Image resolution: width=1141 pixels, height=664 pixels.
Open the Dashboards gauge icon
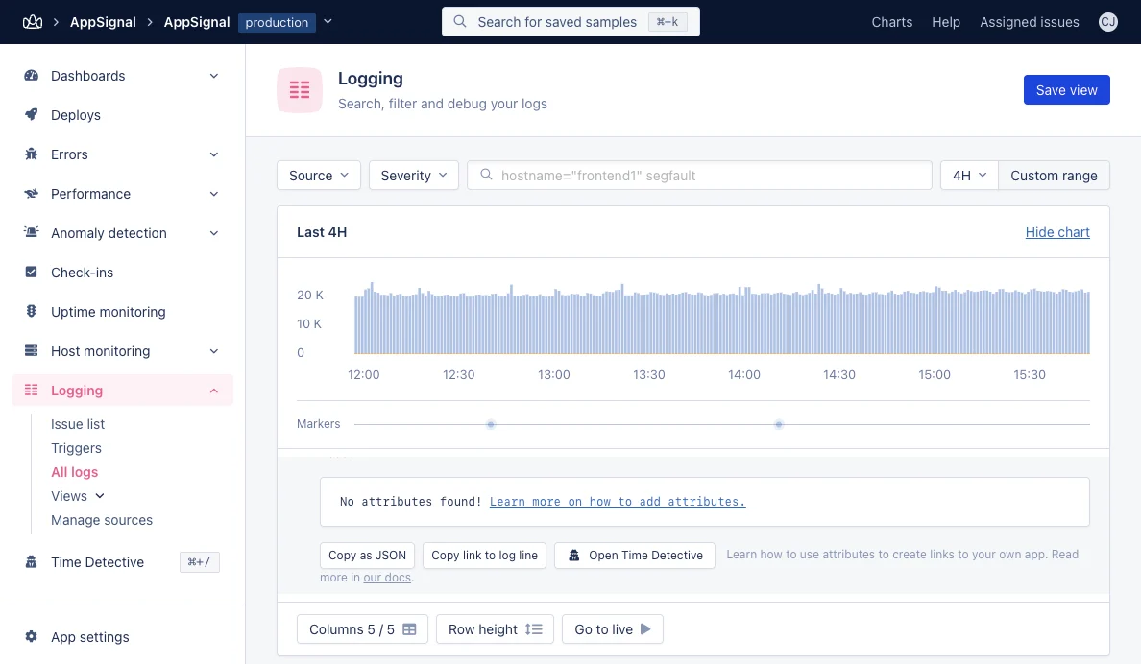click(32, 76)
